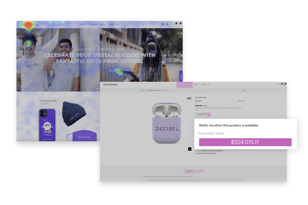Viewport: 308px width, 205px height.
Task: Click the Notify me when available heading
Action: pos(229,126)
